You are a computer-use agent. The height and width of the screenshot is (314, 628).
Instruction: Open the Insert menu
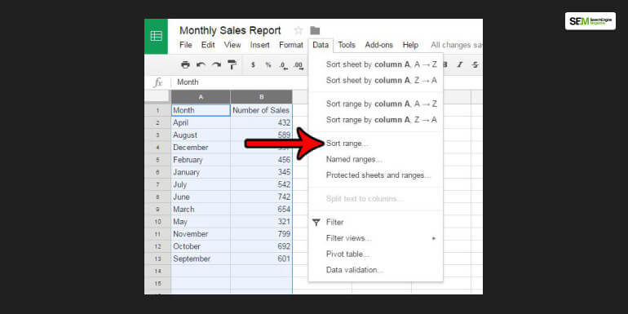[260, 45]
